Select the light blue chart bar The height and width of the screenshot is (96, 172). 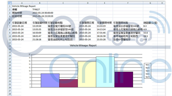pos(105,72)
